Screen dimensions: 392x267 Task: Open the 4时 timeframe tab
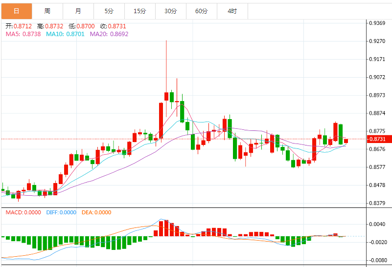tap(232, 11)
